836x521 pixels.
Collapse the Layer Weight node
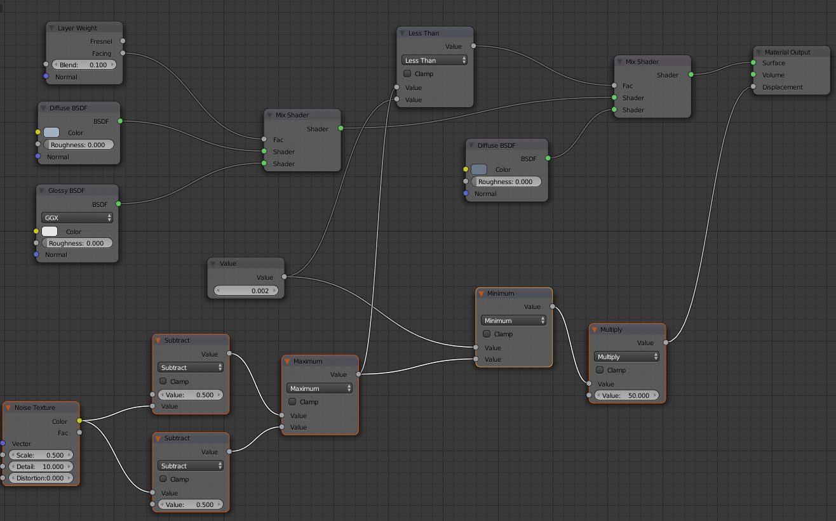click(52, 28)
